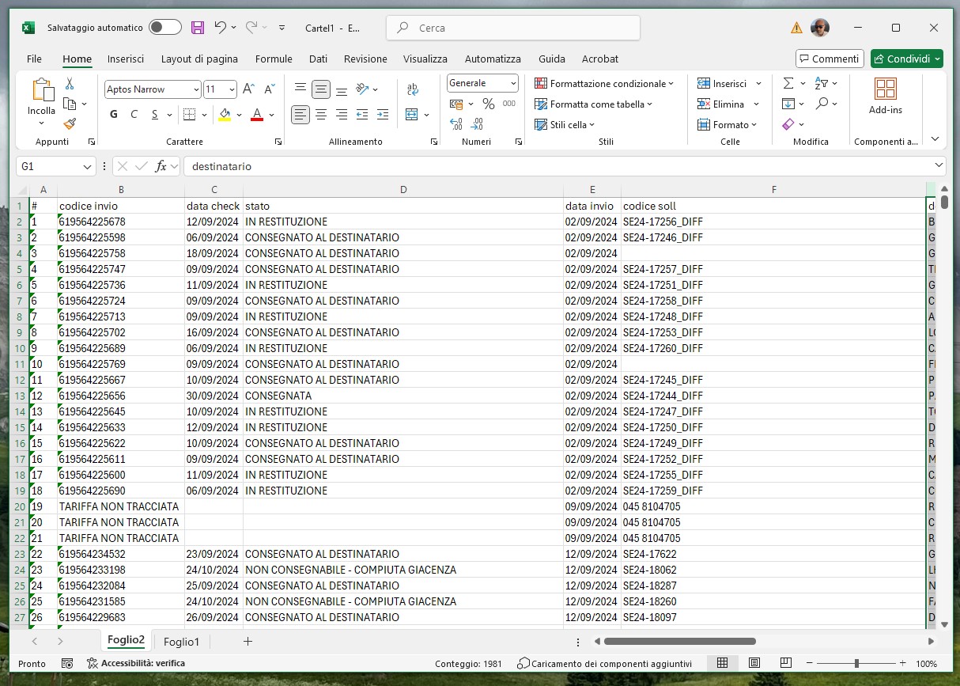Open the Name Box dropdown arrow
Screen dimensions: 960x686
tap(88, 166)
